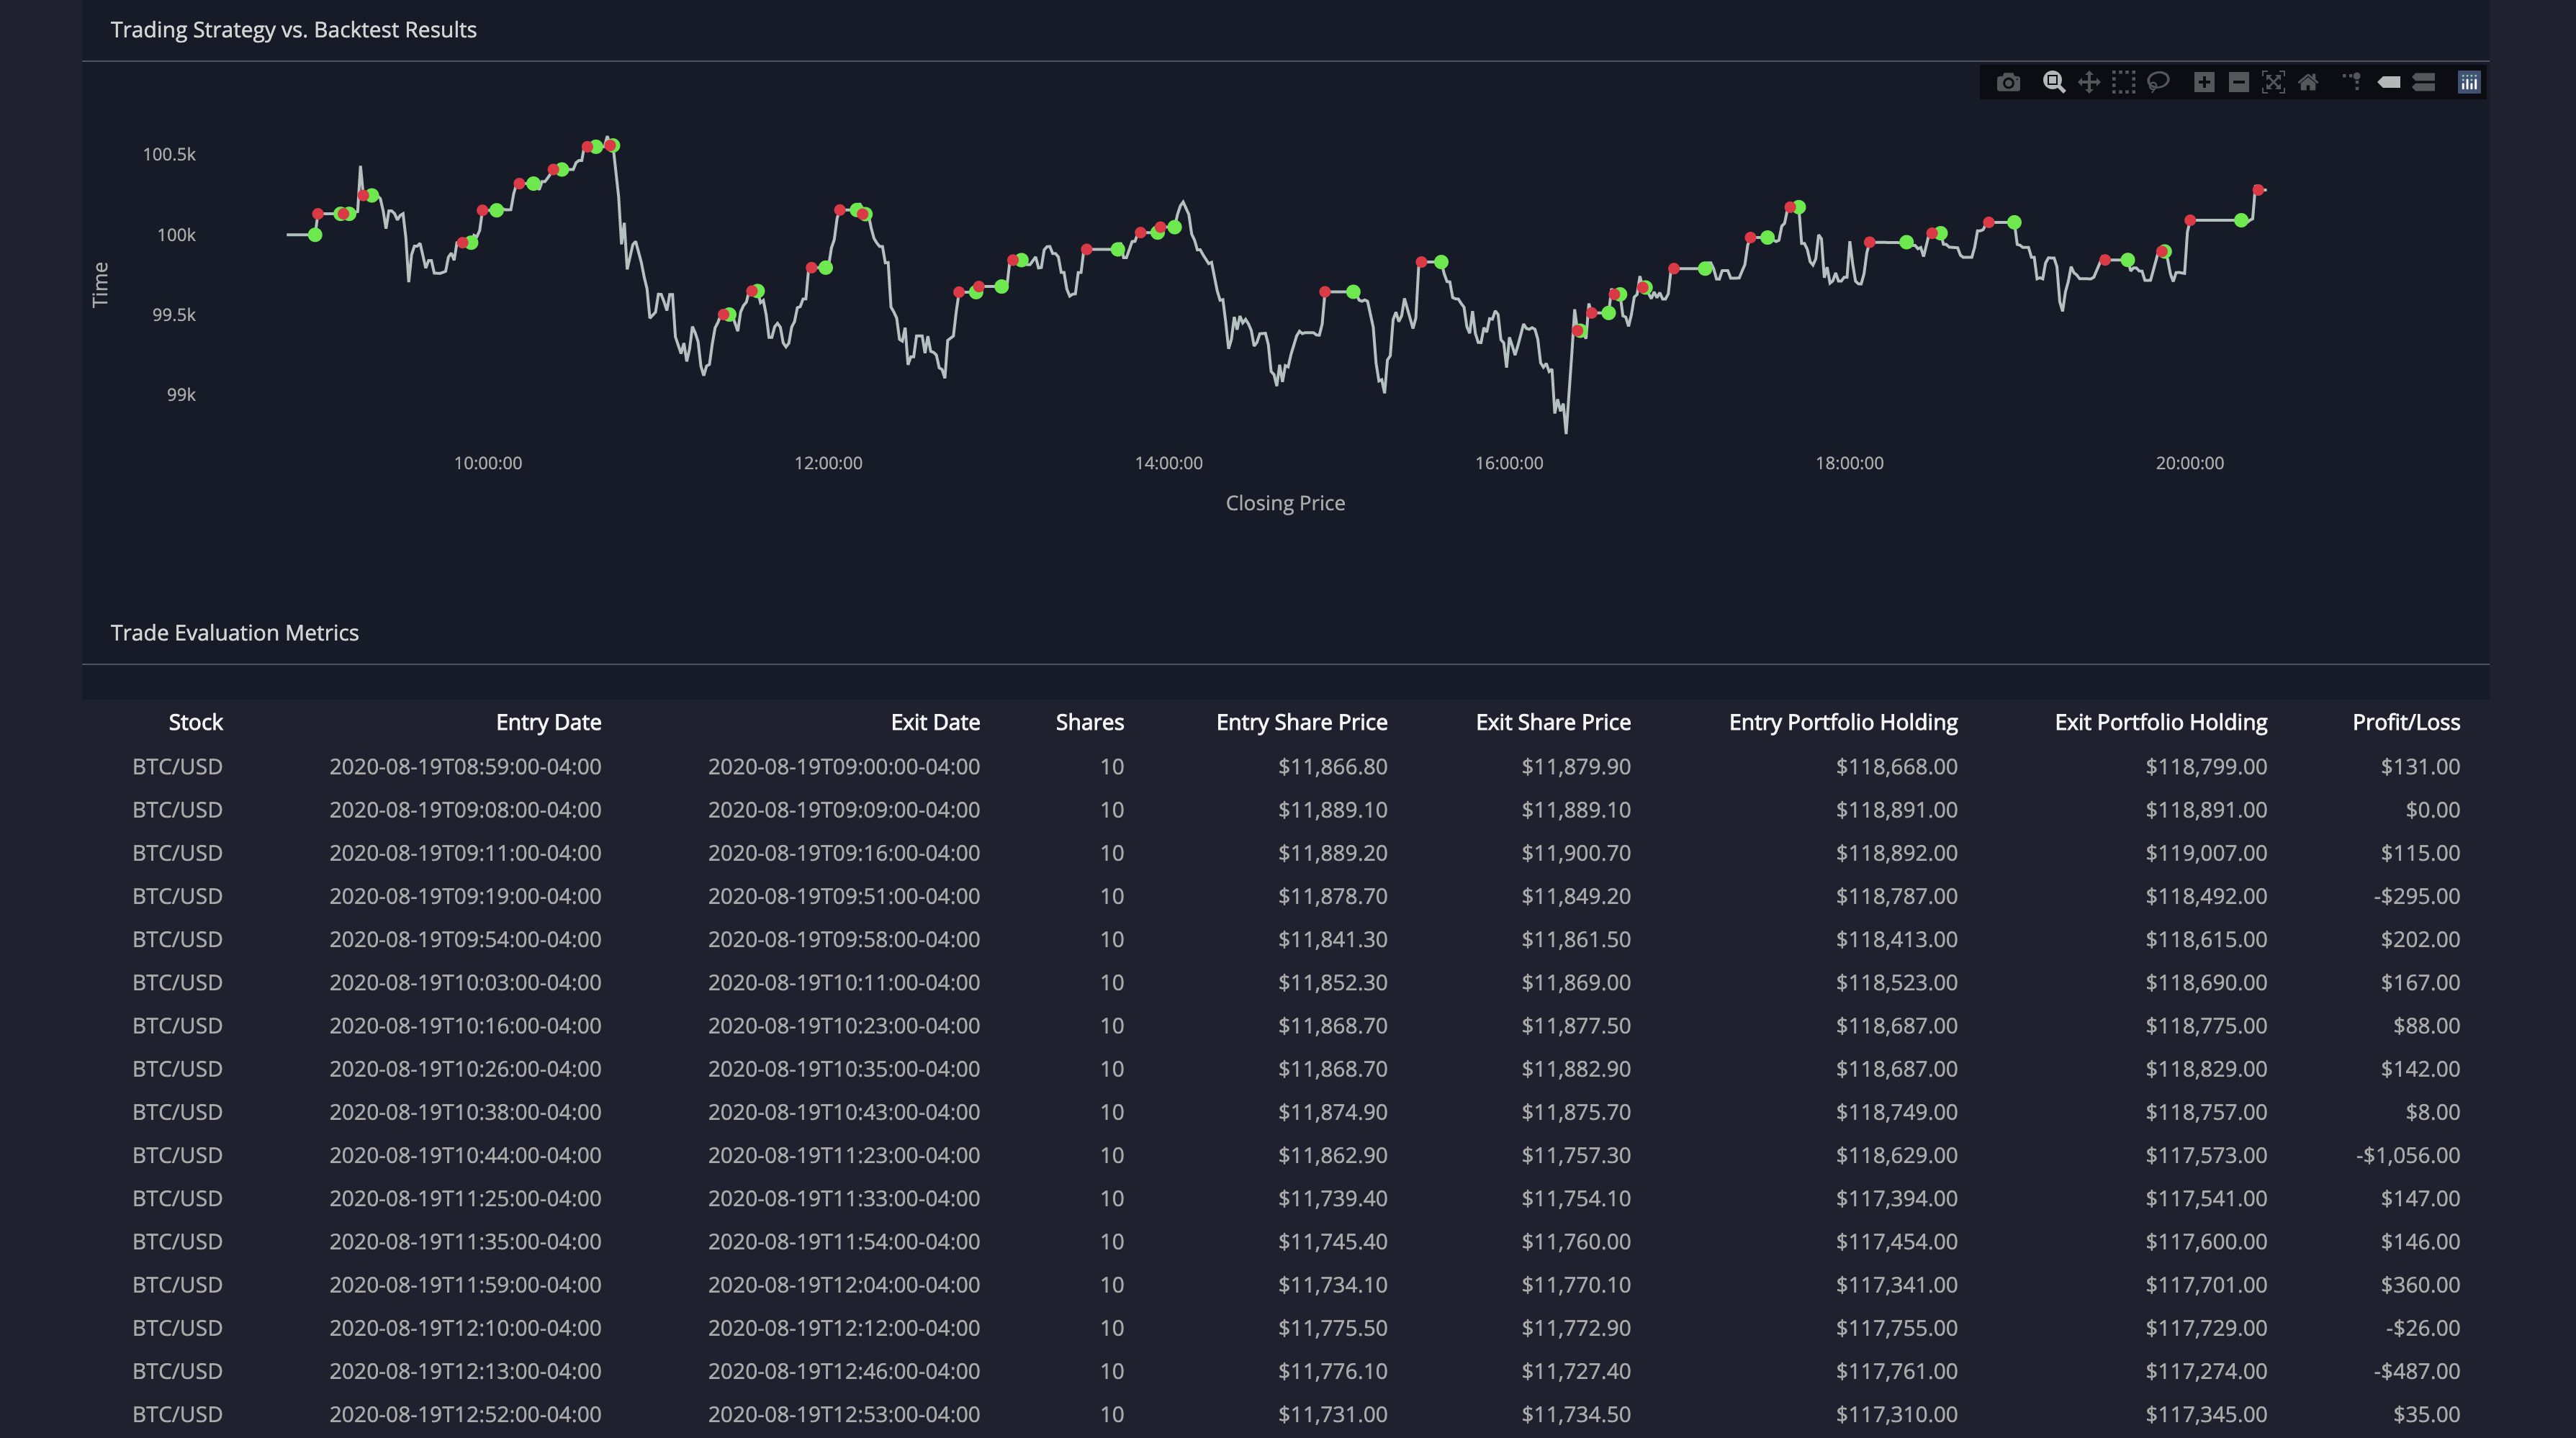
Task: Select exit share price $11,900.70
Action: tap(1575, 853)
